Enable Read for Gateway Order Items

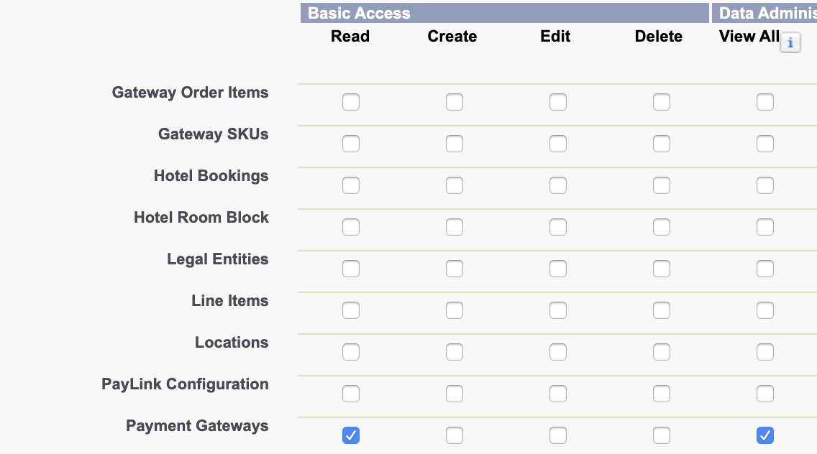coord(351,102)
